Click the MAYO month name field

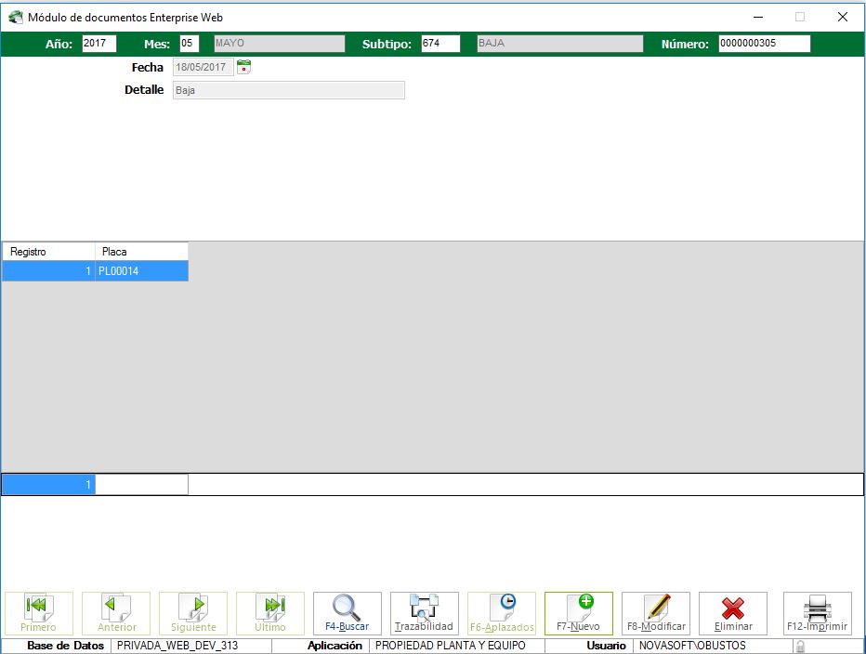280,44
